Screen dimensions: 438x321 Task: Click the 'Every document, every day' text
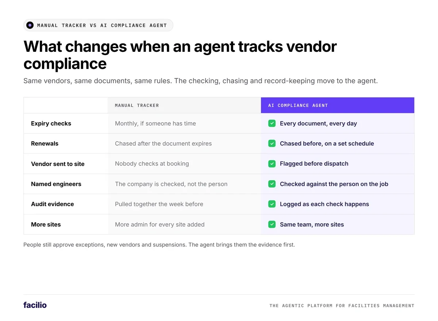[318, 124]
